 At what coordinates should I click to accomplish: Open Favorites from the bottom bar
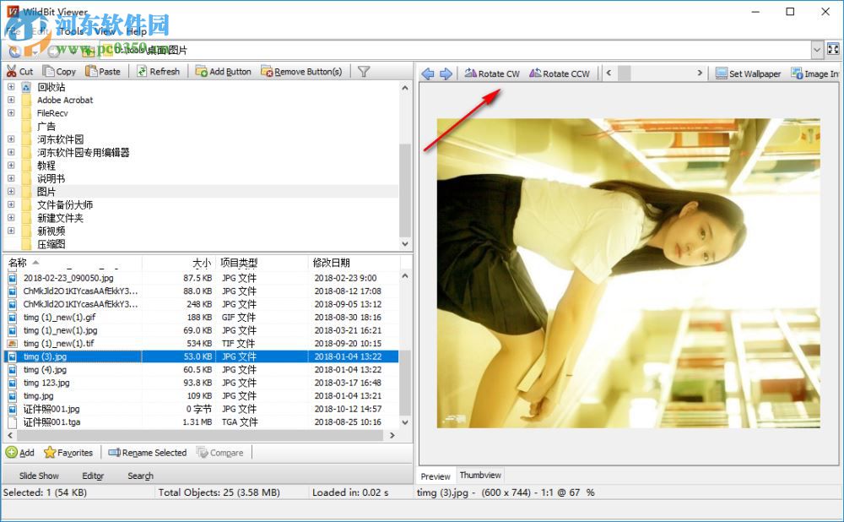coord(68,452)
